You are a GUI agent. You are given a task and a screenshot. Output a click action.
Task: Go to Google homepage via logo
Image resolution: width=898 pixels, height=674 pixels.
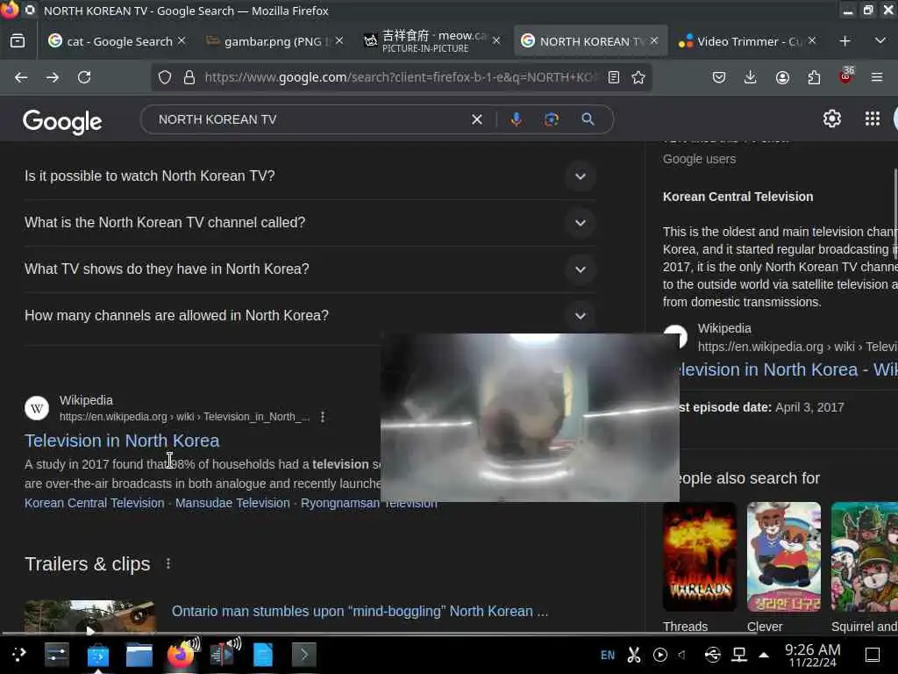coord(62,121)
